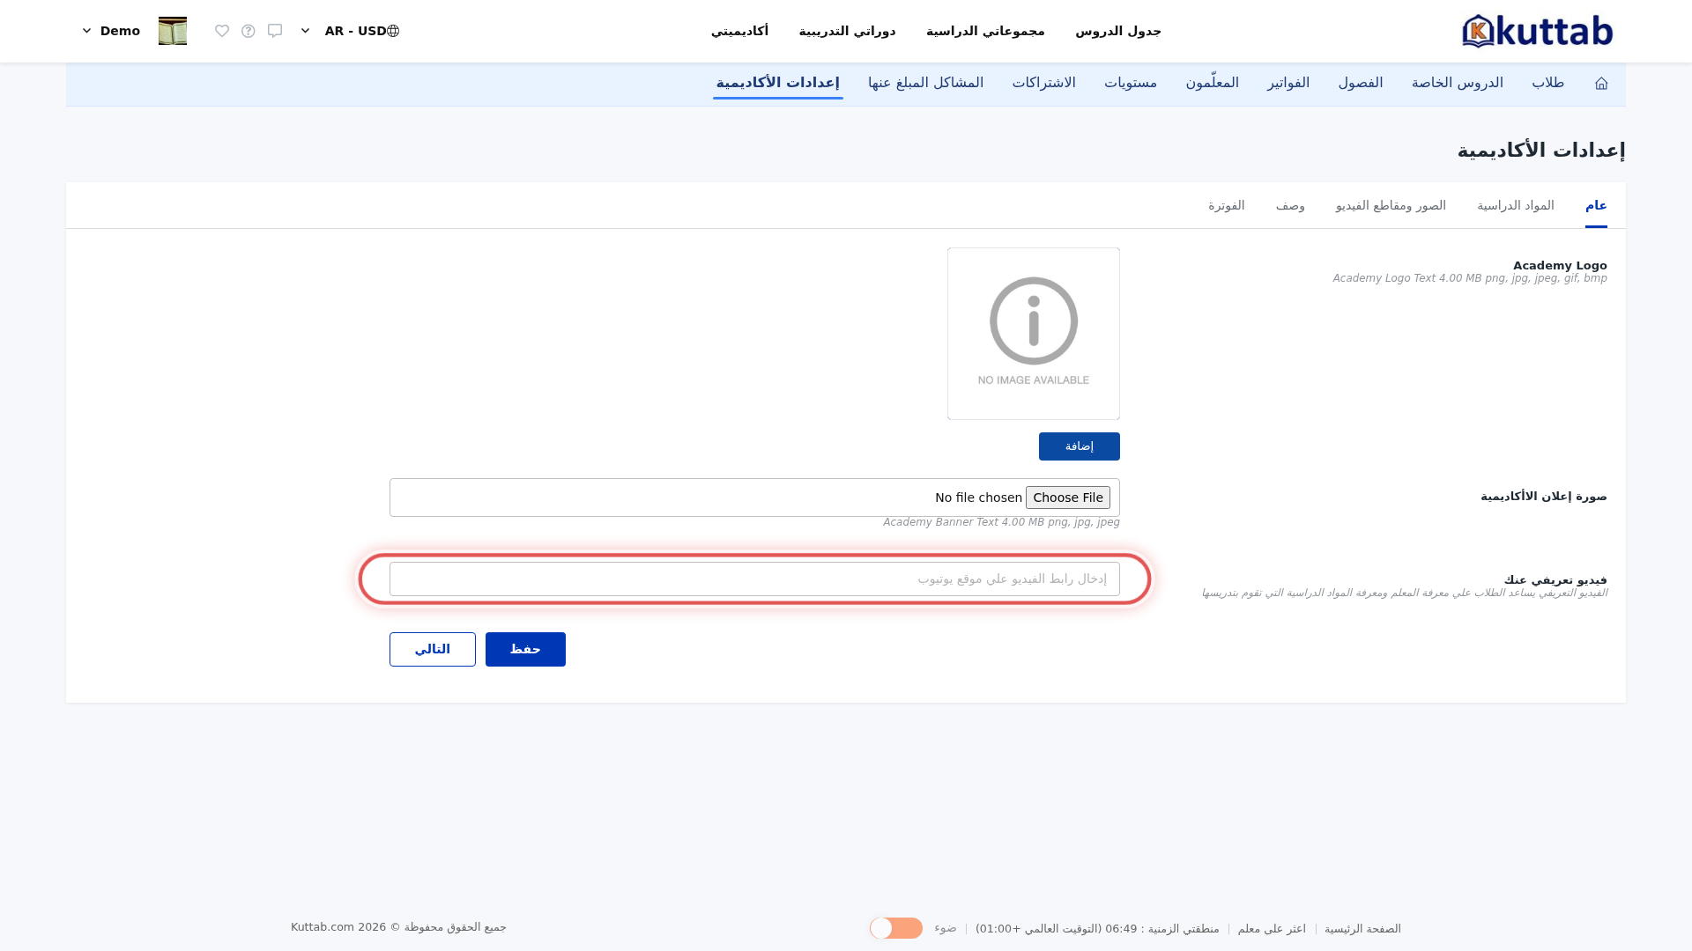Switch to the الفوترة tab
This screenshot has height=951, width=1692.
[1227, 205]
